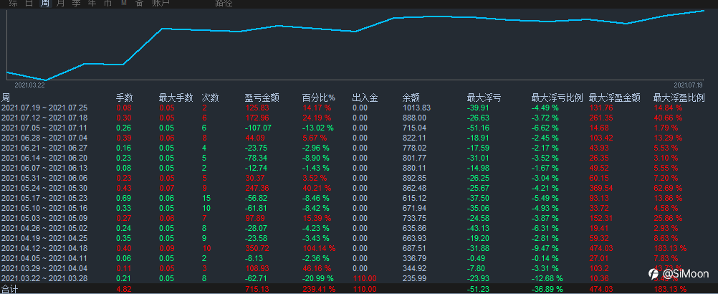
Task: Switch to the 年 (yearly) tab
Action: click(92, 3)
